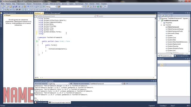Open the Правка menu
The width and height of the screenshot is (191, 107).
[x=8, y=4]
